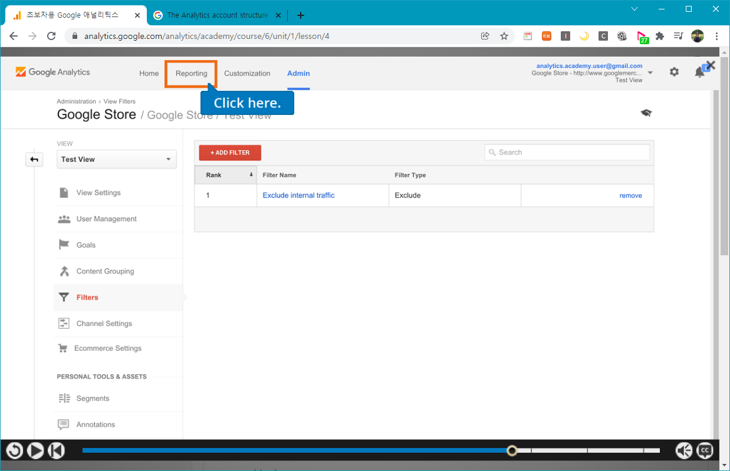The width and height of the screenshot is (730, 471).
Task: Sort by the Rank column header
Action: [226, 175]
